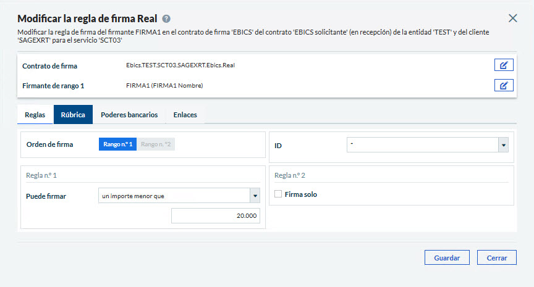Select Rango n.º 1 signing order

coord(117,144)
